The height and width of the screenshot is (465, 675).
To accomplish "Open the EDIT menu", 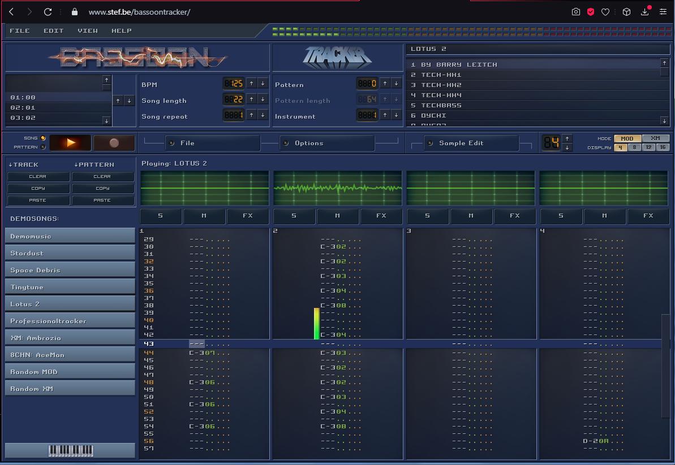I will click(53, 31).
